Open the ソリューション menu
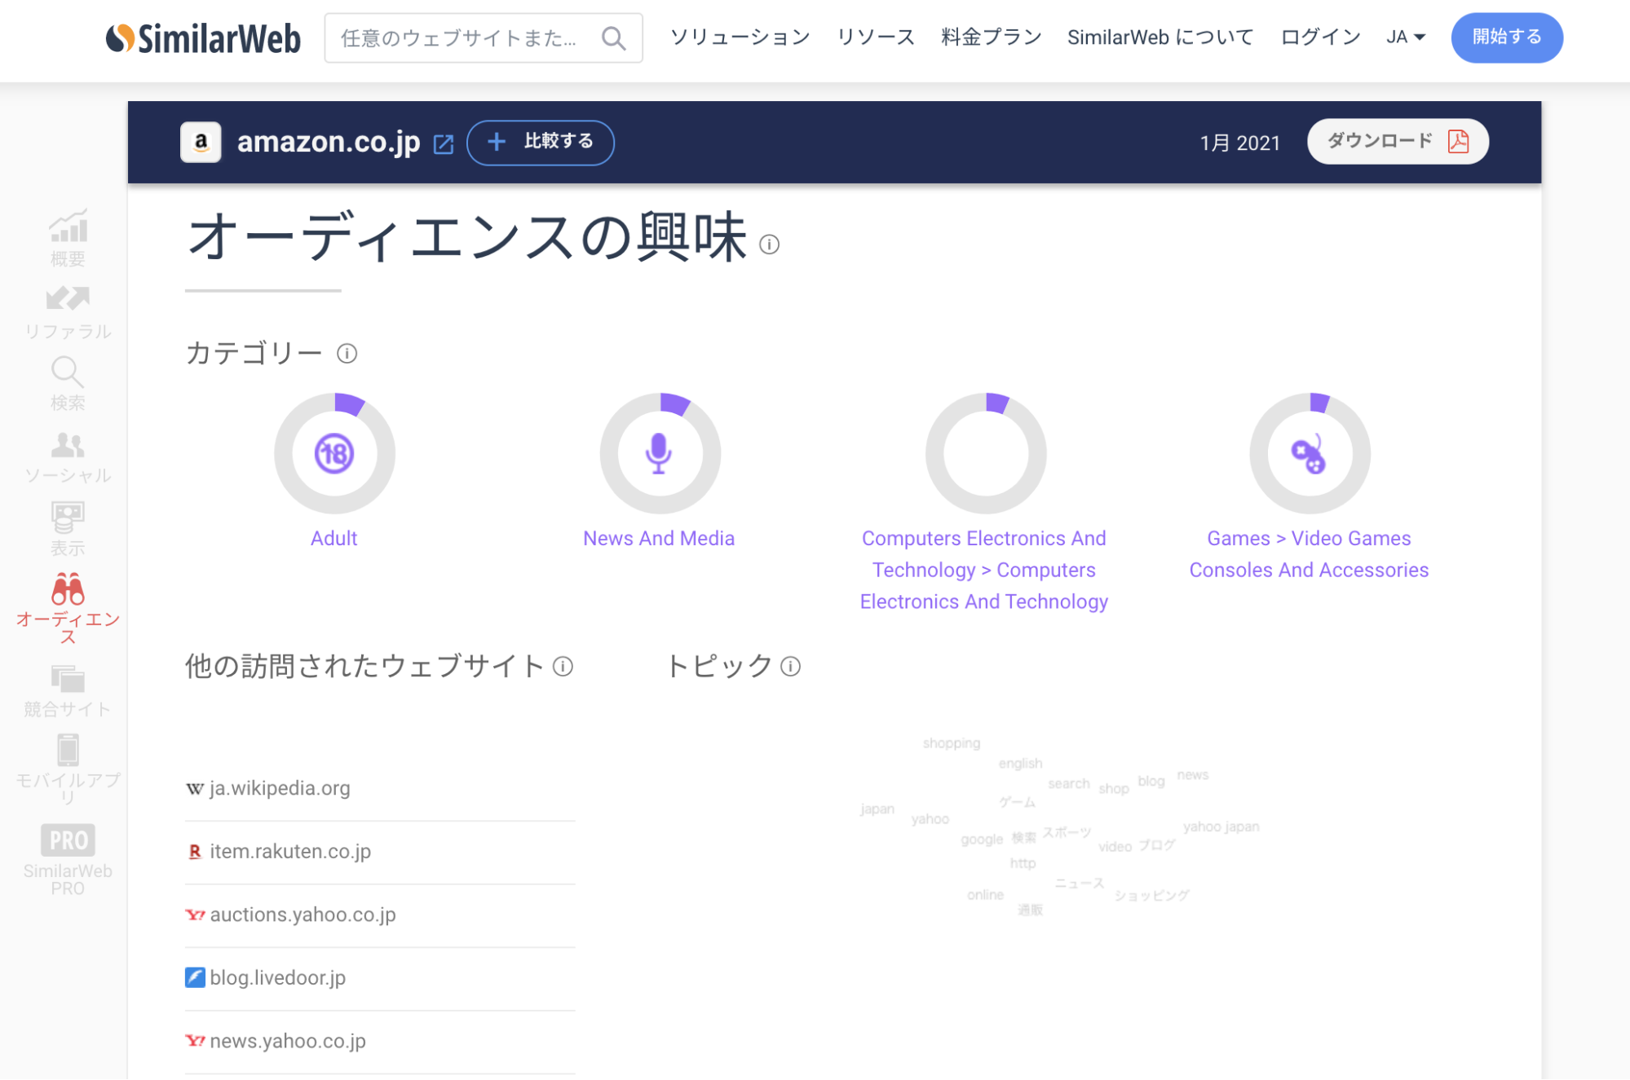Viewport: 1630px width, 1080px height. tap(740, 37)
